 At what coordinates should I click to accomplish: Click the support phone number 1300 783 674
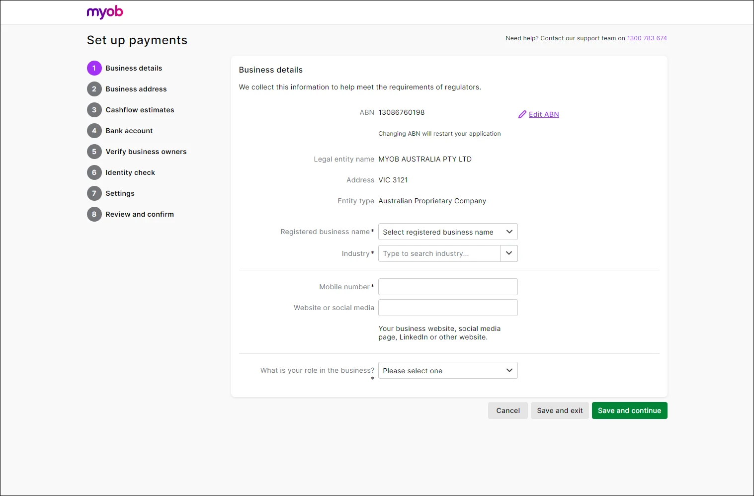[x=647, y=38]
